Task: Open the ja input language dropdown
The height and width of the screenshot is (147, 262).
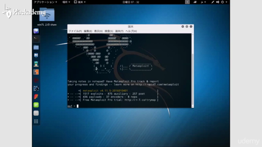Action: coord(203,2)
